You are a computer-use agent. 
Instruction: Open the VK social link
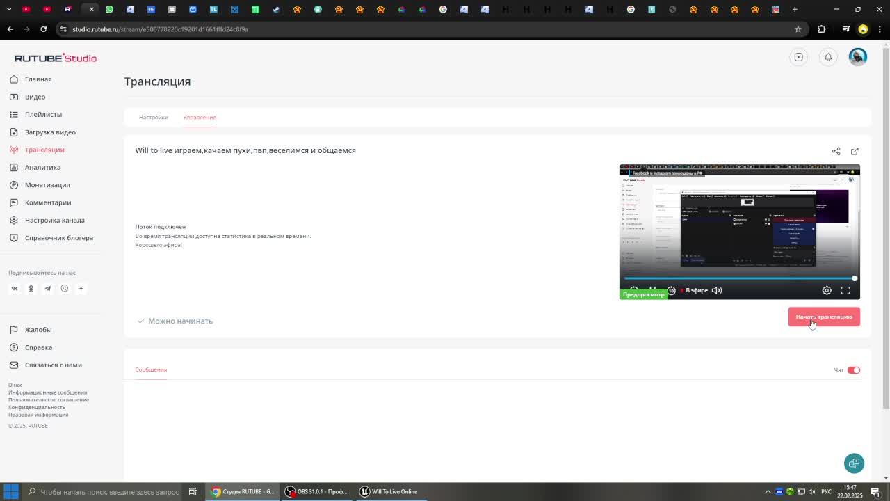pos(14,288)
